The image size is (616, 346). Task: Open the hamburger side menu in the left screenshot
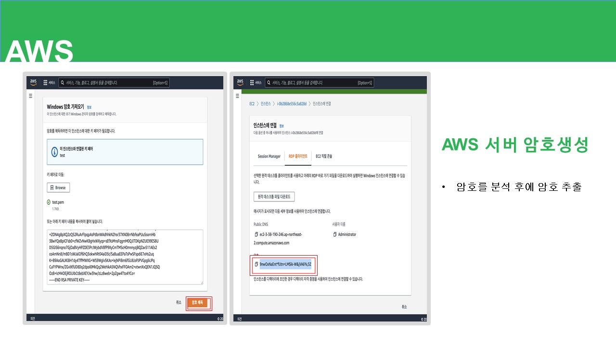pyautogui.click(x=30, y=96)
